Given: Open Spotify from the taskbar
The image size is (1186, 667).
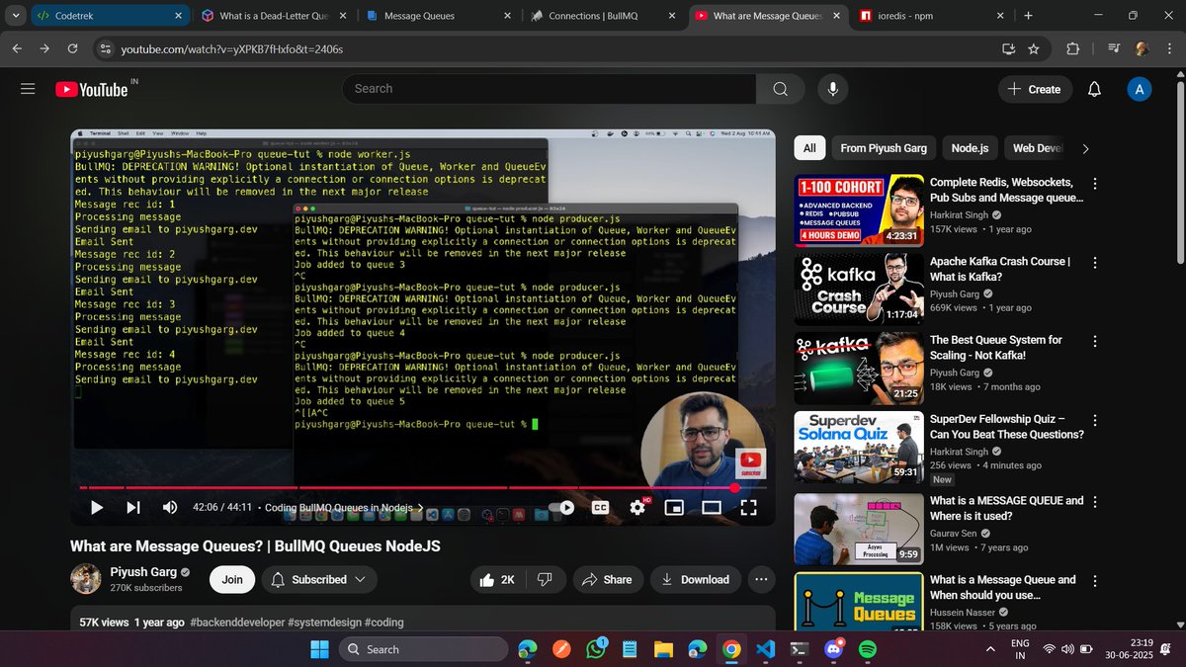Looking at the screenshot, I should pyautogui.click(x=868, y=649).
